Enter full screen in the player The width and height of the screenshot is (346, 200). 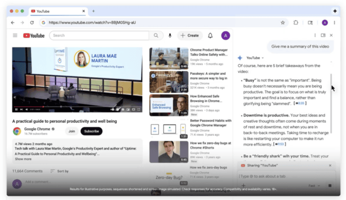tap(139, 109)
